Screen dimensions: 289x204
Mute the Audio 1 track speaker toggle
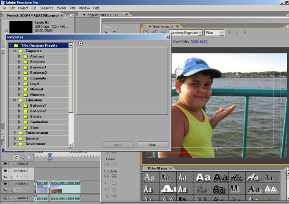(x=5, y=198)
